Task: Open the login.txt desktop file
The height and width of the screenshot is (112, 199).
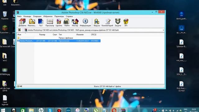Action: [5, 100]
